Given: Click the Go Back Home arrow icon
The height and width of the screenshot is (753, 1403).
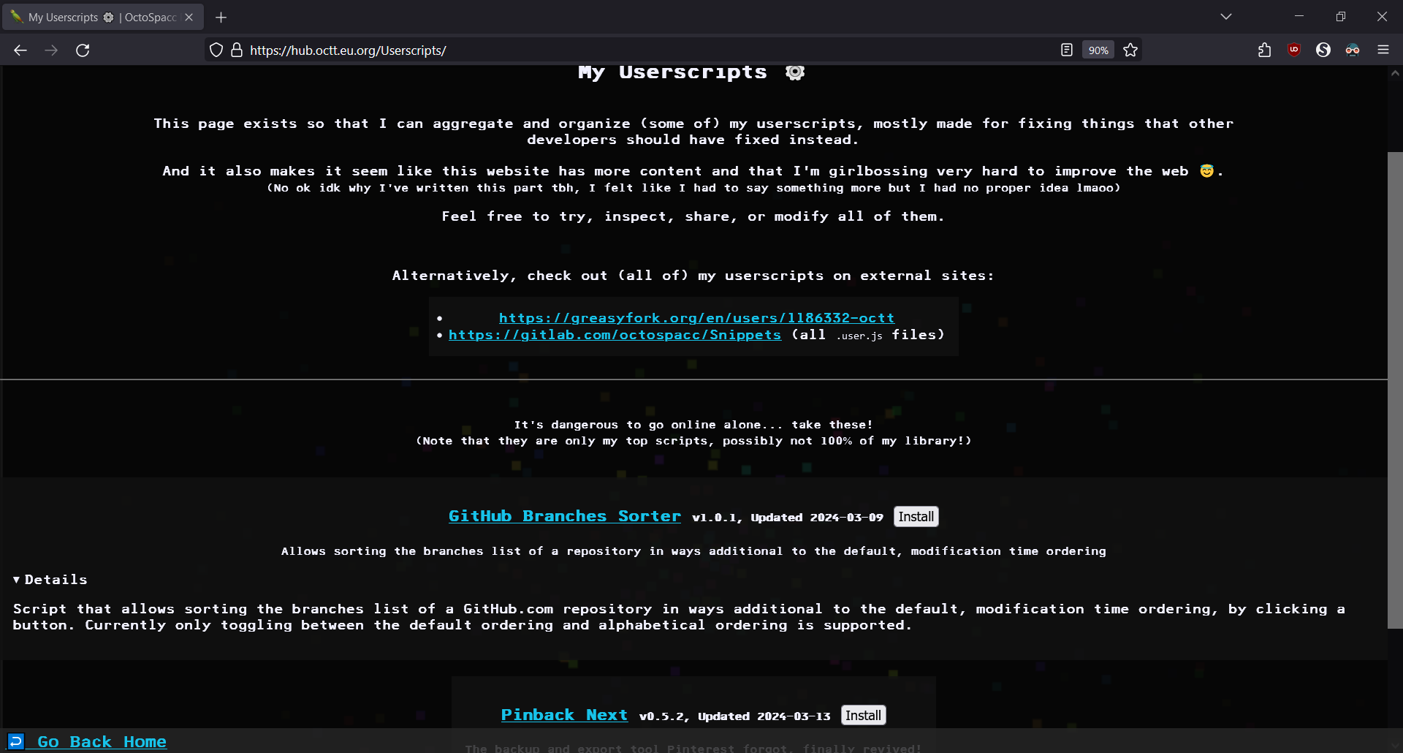Looking at the screenshot, I should (x=16, y=741).
